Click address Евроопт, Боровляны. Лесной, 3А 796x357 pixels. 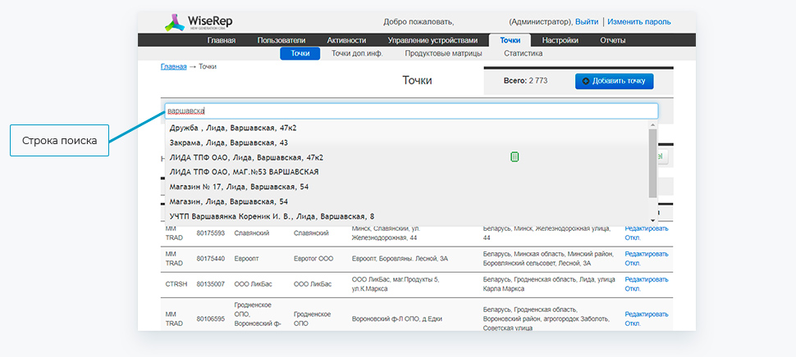pos(400,259)
